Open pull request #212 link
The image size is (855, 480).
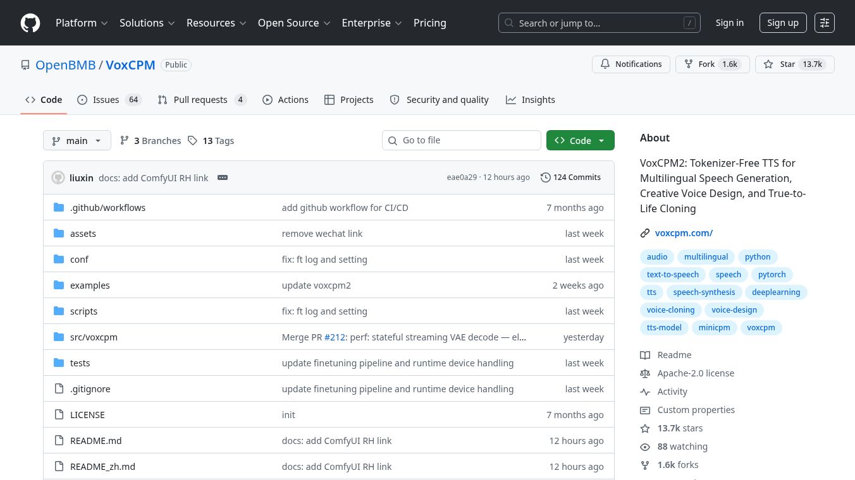335,337
